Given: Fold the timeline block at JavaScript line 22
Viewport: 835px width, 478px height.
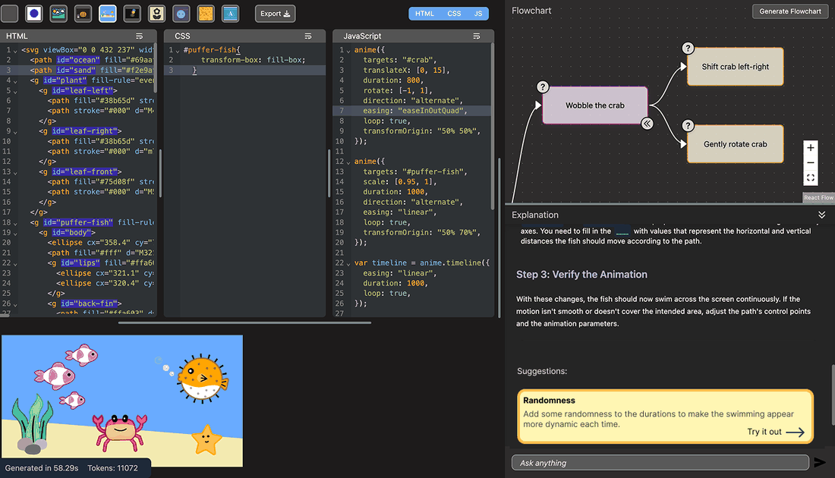Looking at the screenshot, I should pyautogui.click(x=348, y=263).
